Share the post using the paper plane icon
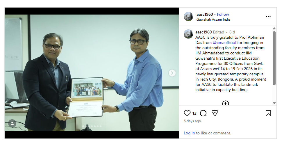The image size is (282, 144). click(x=215, y=113)
